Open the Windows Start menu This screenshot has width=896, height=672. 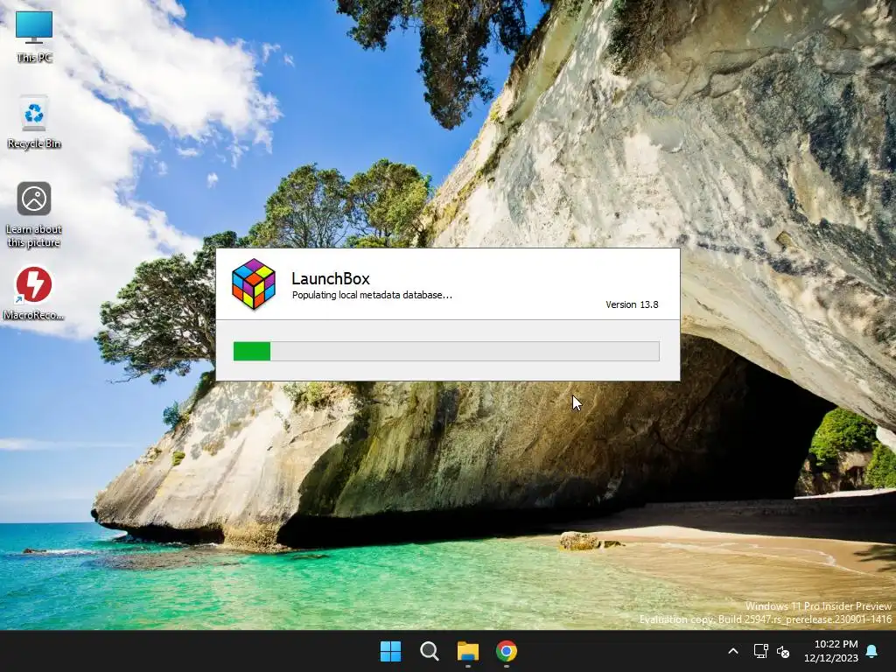(391, 651)
